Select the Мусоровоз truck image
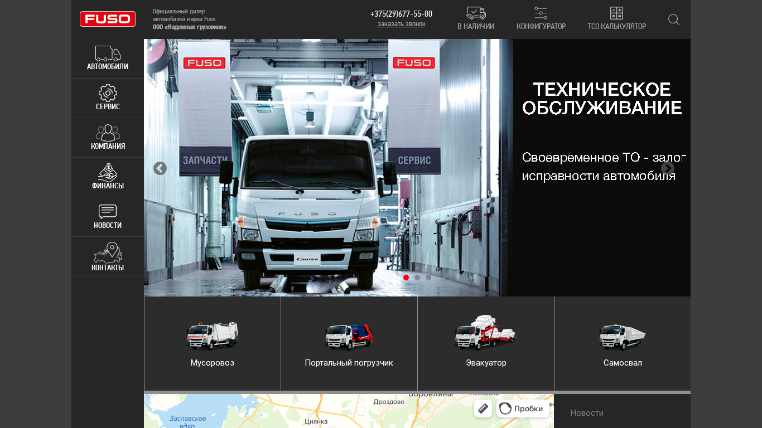 click(x=212, y=335)
